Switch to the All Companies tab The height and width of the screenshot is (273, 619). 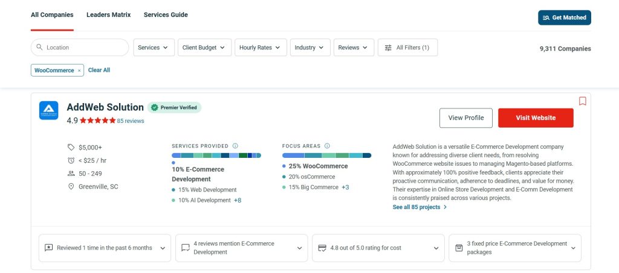pos(52,15)
